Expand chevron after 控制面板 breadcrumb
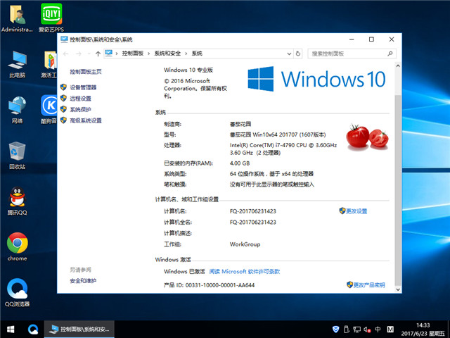This screenshot has width=450, height=338. tap(148, 54)
